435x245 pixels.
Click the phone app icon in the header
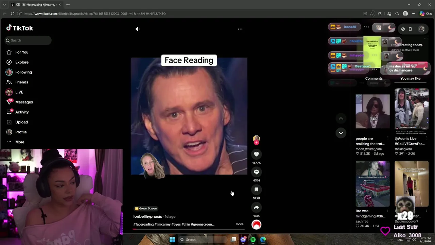point(410,29)
